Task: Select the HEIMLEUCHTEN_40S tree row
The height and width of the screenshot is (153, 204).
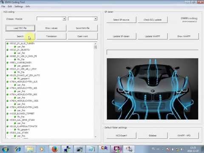Action: (23, 88)
